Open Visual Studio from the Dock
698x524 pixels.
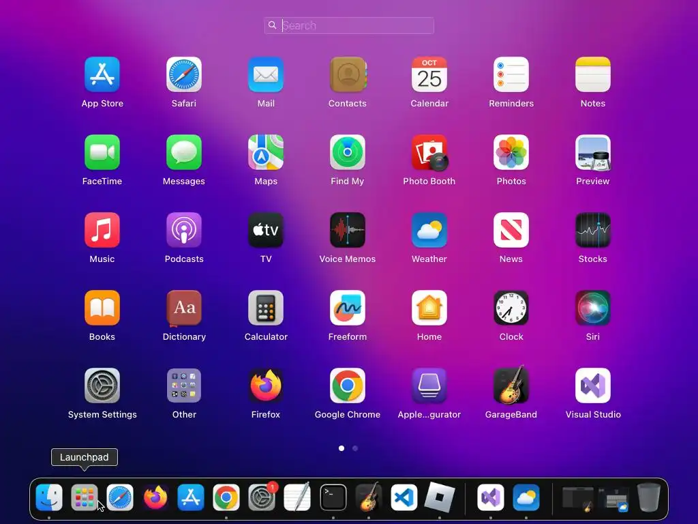click(491, 497)
